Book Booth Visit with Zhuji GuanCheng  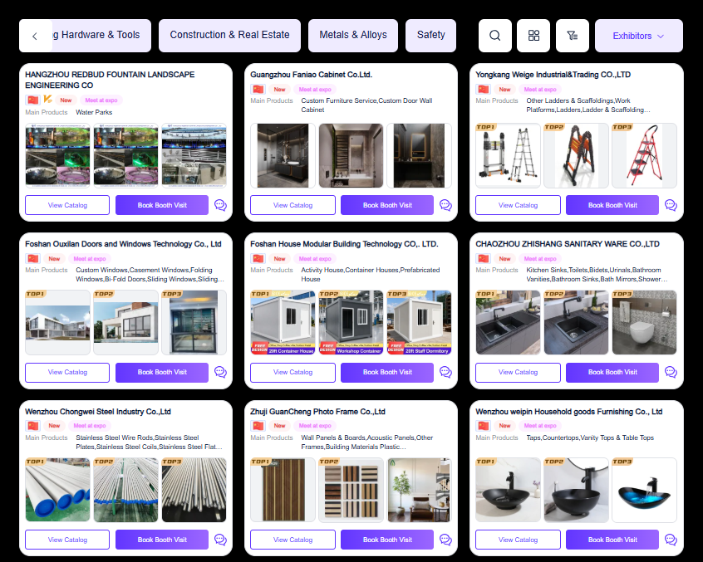click(x=387, y=540)
